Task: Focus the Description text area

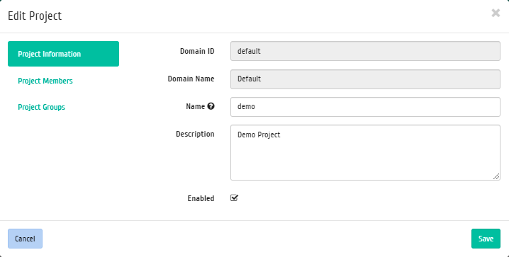Action: point(365,152)
